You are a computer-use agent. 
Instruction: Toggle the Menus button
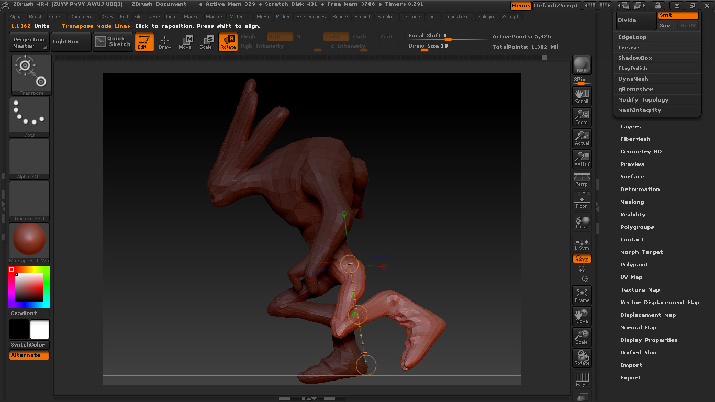click(x=521, y=5)
